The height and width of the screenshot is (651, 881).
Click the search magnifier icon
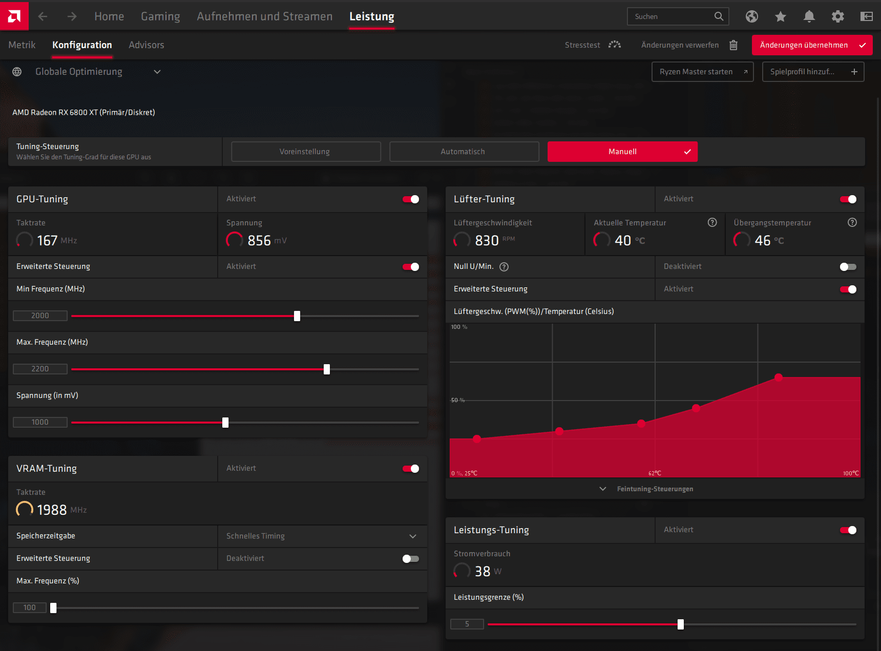(x=719, y=16)
